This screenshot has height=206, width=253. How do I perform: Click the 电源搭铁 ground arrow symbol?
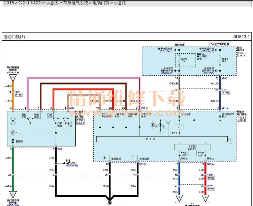[x=104, y=157]
